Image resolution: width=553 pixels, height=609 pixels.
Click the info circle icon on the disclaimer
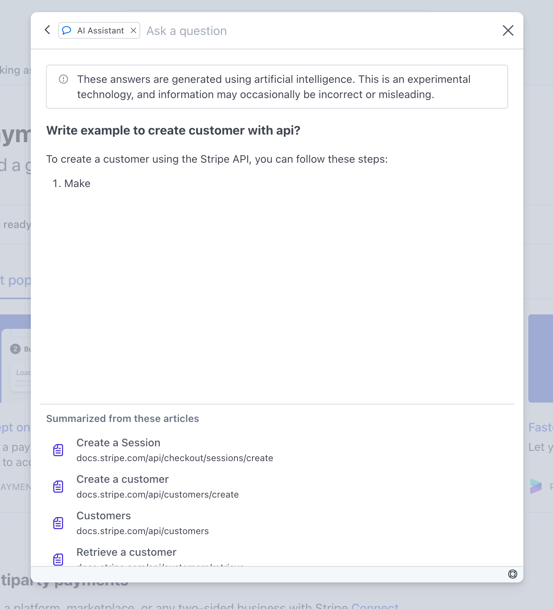[x=63, y=79]
